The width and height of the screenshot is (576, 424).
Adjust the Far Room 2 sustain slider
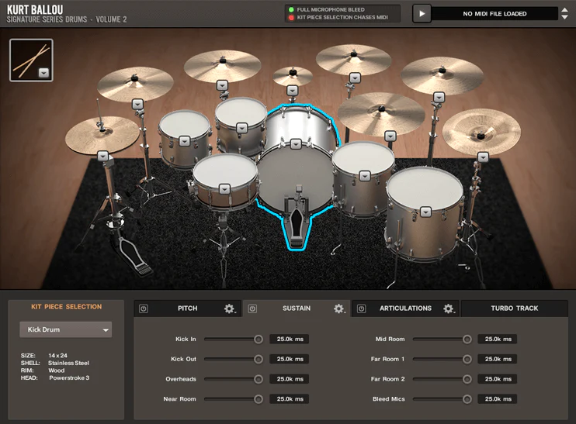click(467, 379)
